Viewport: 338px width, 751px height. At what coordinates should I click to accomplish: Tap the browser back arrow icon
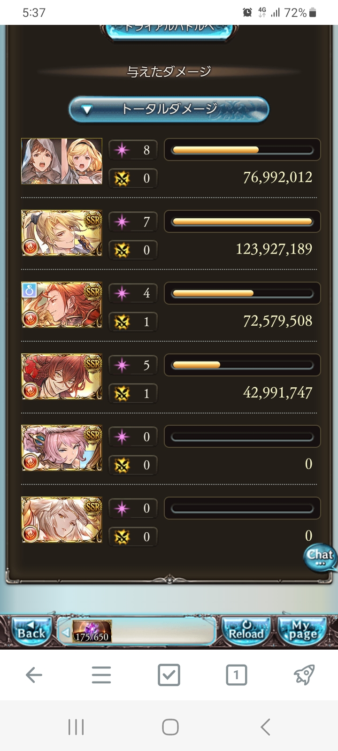(x=34, y=675)
